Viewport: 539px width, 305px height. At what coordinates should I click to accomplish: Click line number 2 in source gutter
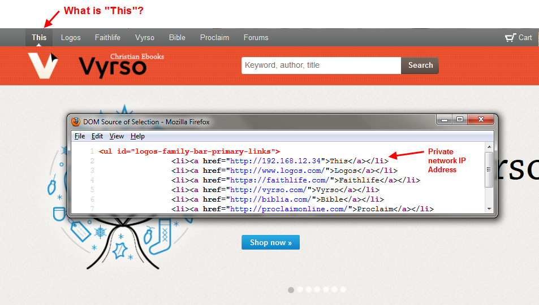92,161
